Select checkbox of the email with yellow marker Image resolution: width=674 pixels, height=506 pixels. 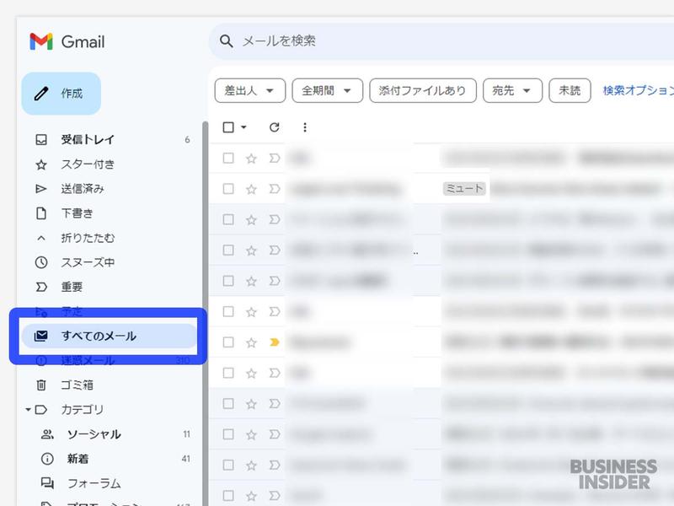pos(228,342)
